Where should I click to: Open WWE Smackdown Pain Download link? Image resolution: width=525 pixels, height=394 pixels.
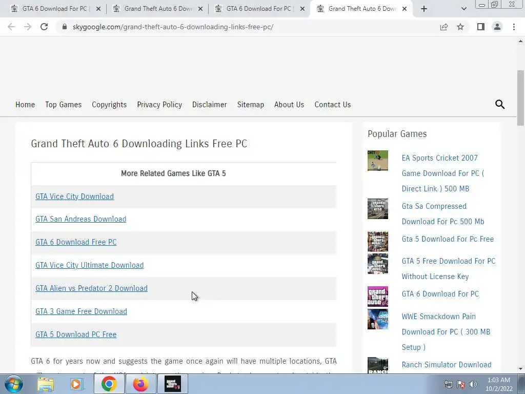(446, 332)
